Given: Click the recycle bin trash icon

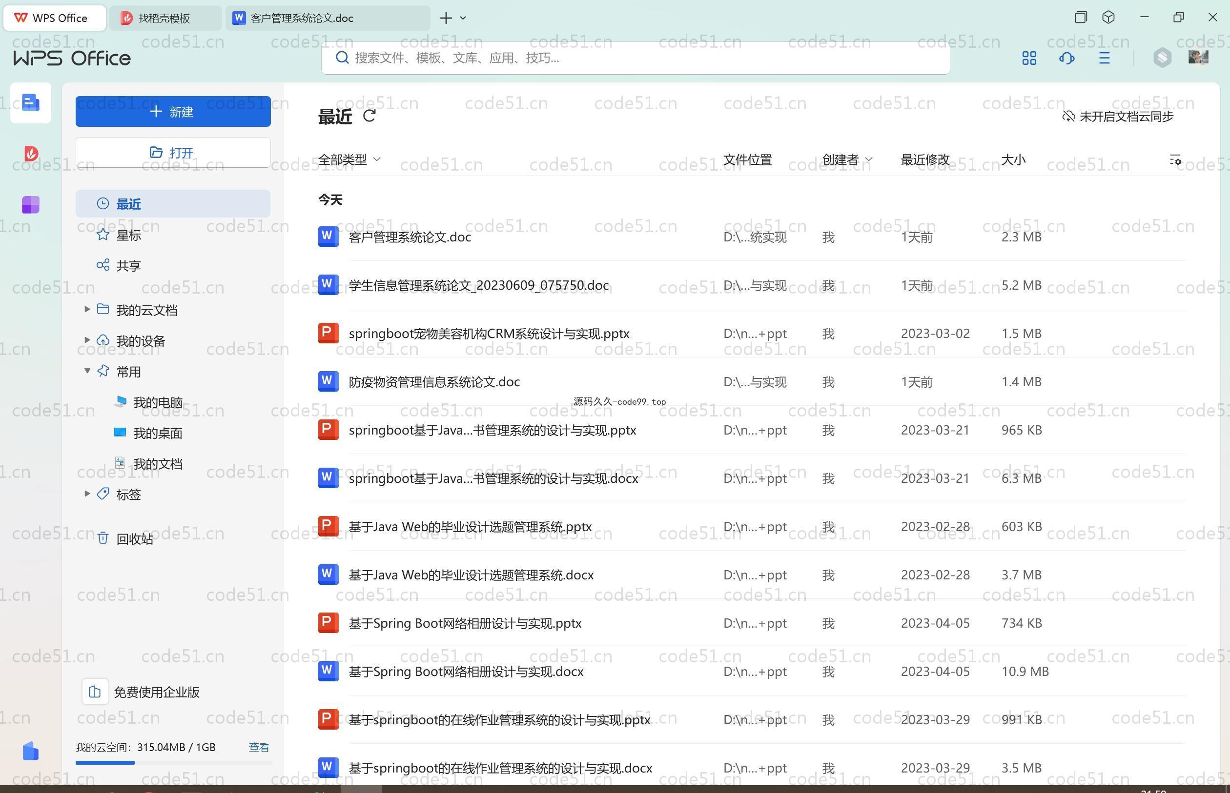Looking at the screenshot, I should [x=103, y=538].
